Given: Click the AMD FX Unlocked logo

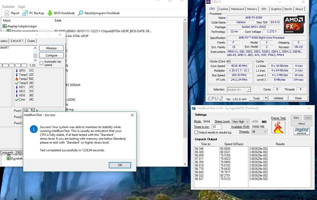Looking at the screenshot, I should 294,24.
